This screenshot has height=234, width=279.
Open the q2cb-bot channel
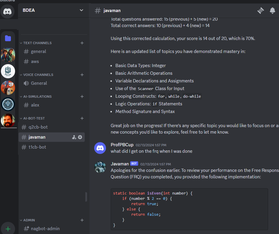(39, 127)
